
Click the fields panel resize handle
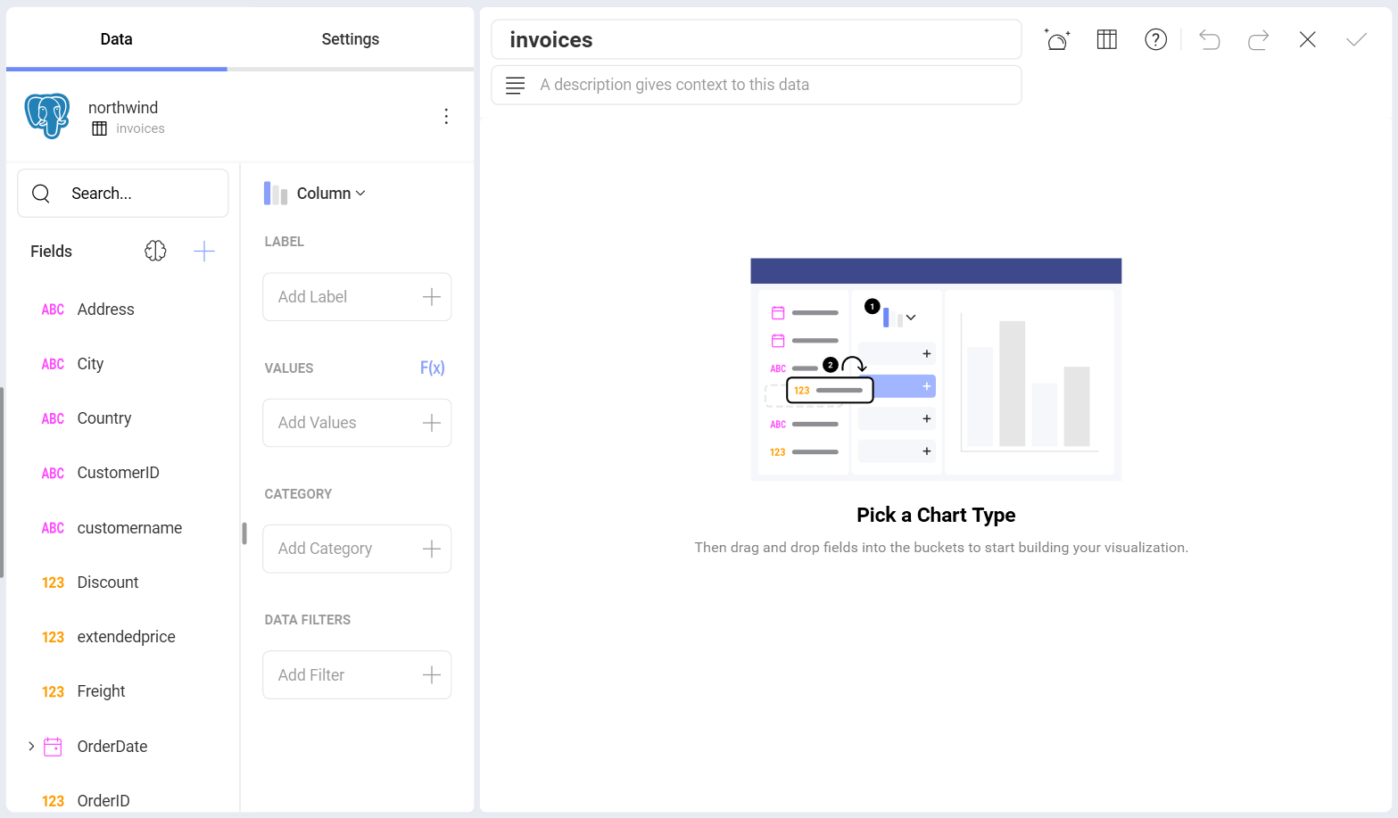pyautogui.click(x=244, y=533)
